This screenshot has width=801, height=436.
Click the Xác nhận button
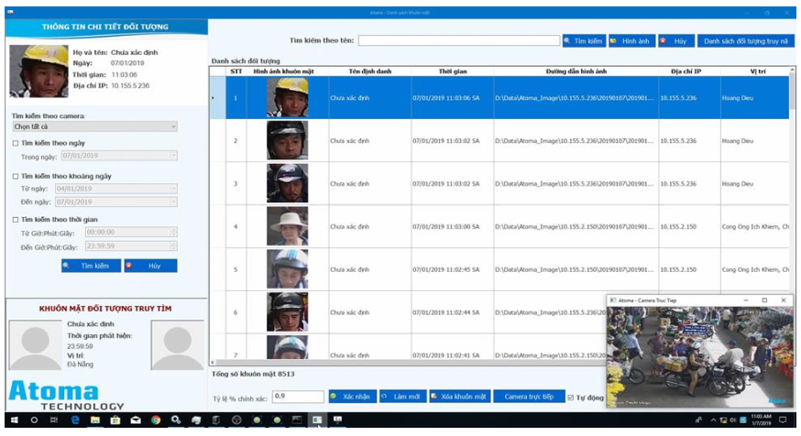(353, 397)
